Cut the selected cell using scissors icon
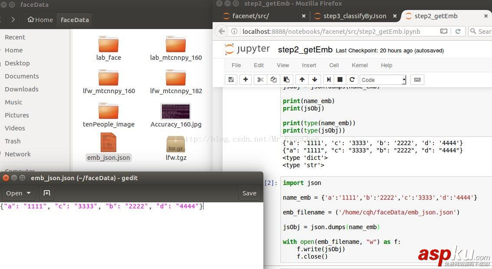The width and height of the screenshot is (492, 269). (260, 80)
